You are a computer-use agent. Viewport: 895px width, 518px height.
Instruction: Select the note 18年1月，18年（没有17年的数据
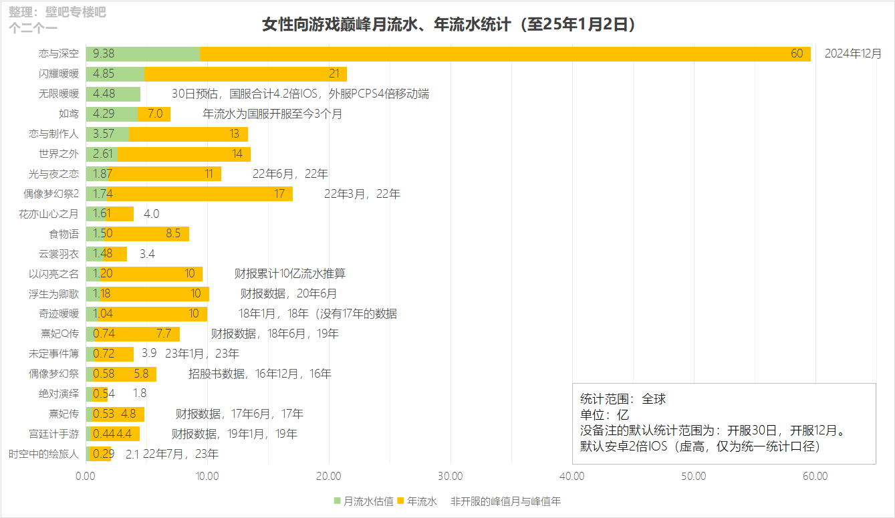318,314
